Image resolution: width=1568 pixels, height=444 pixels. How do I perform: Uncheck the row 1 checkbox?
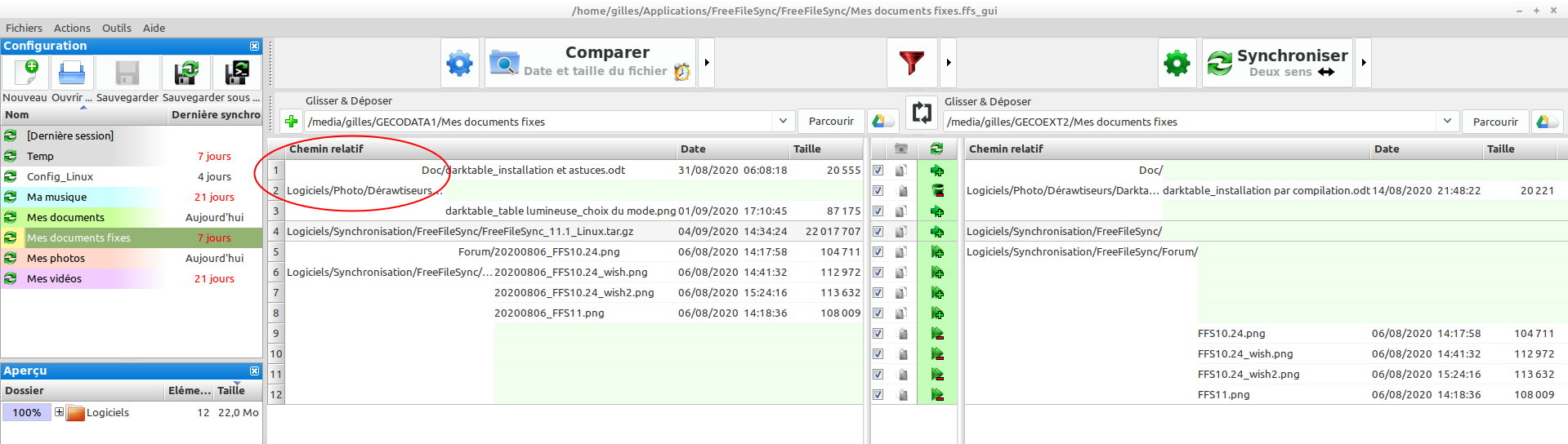pos(878,171)
